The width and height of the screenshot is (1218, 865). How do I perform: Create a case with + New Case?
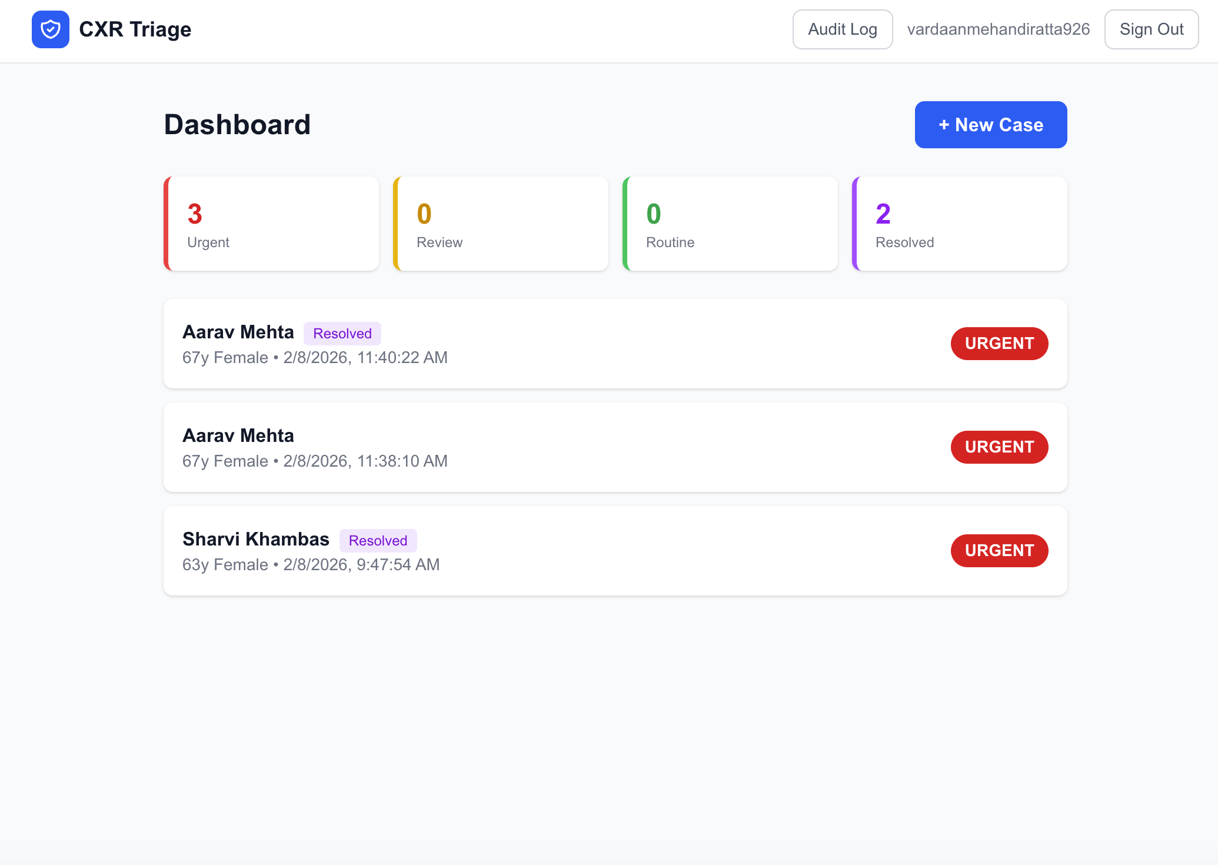[x=990, y=125]
